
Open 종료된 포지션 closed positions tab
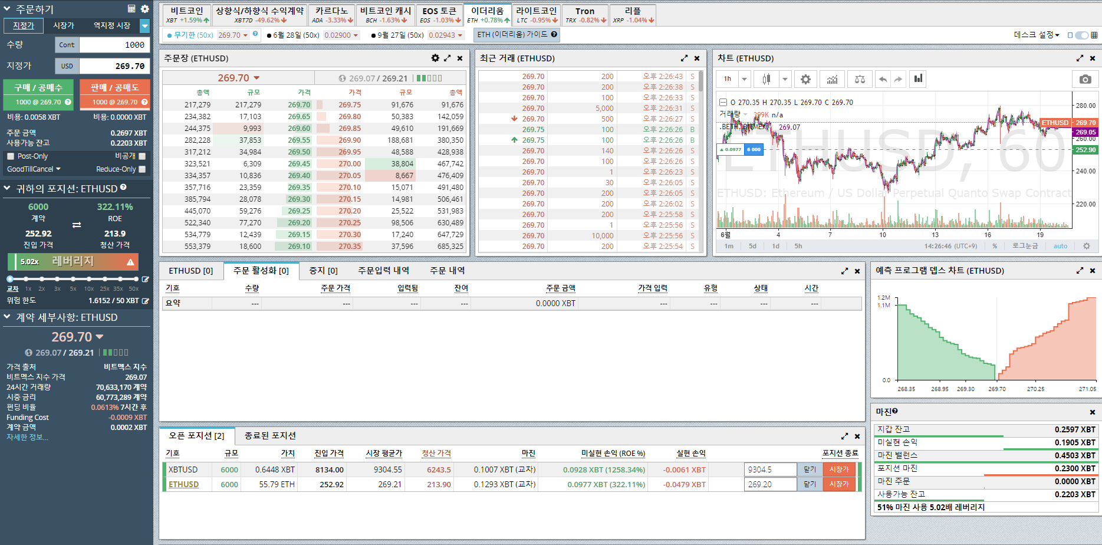[x=270, y=436]
